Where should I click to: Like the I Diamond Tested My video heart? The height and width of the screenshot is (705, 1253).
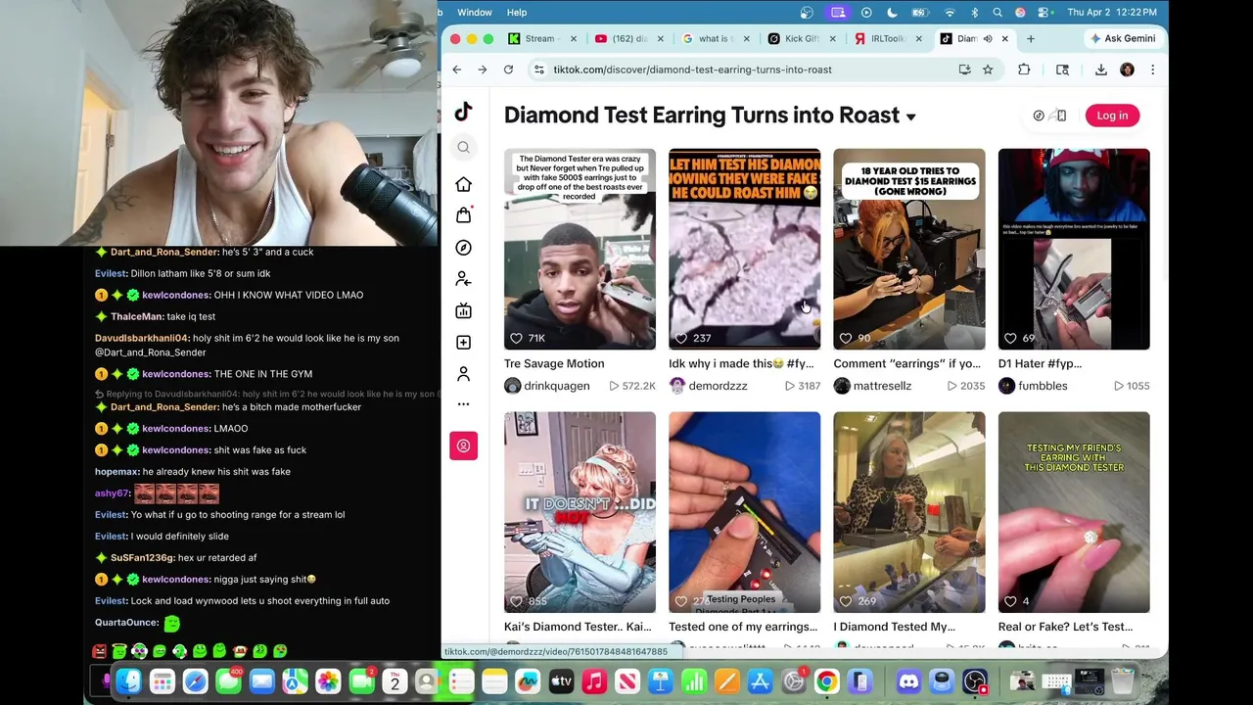coord(846,601)
